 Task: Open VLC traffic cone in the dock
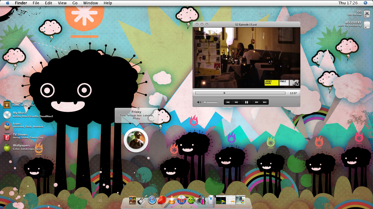coord(171,200)
